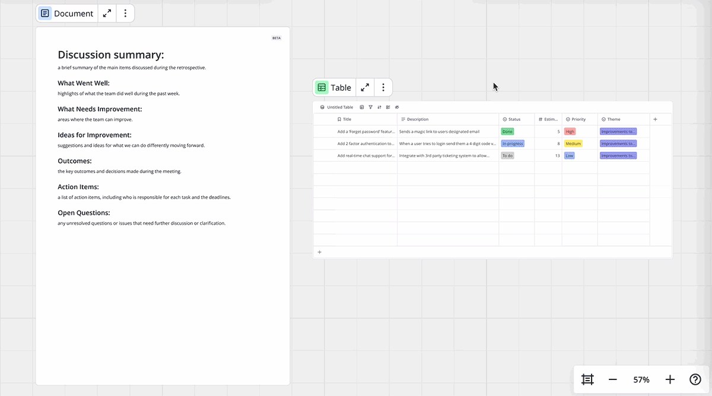The height and width of the screenshot is (396, 712).
Task: Click the Description column header
Action: point(447,119)
